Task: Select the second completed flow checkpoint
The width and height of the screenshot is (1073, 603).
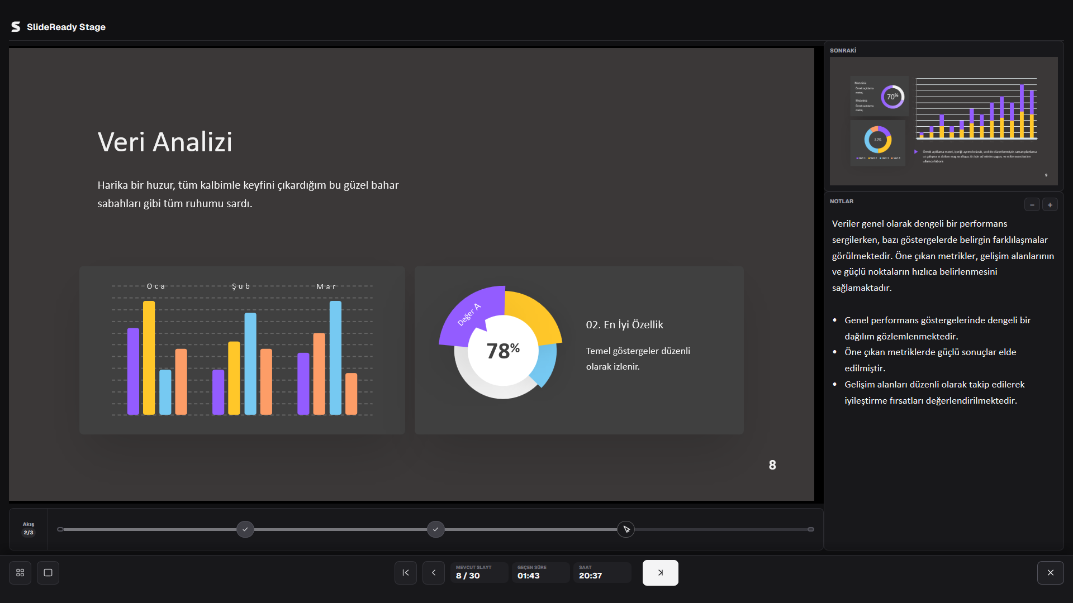Action: (x=436, y=529)
